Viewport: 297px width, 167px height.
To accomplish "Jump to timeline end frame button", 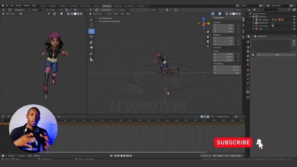I will (x=131, y=156).
